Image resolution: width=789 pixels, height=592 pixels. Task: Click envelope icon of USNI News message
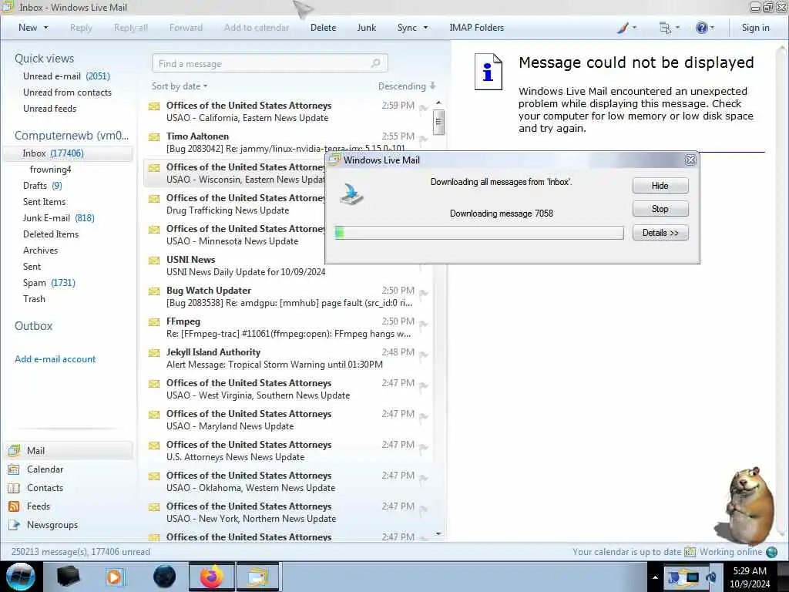pos(154,261)
